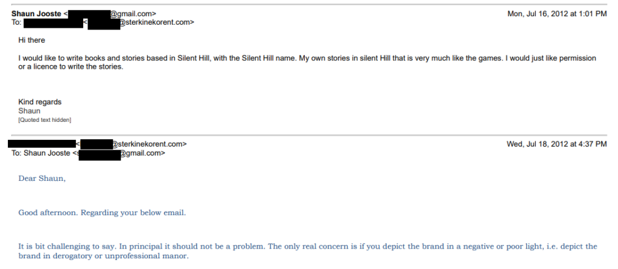Click the @gmail.com recipient address in the reply
This screenshot has height=269, width=618.
(142, 153)
